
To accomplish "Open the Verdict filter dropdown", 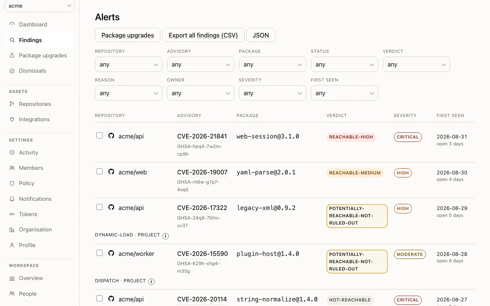I will (x=416, y=64).
